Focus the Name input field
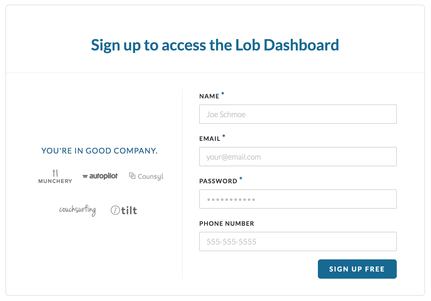This screenshot has width=431, height=301. tap(298, 114)
